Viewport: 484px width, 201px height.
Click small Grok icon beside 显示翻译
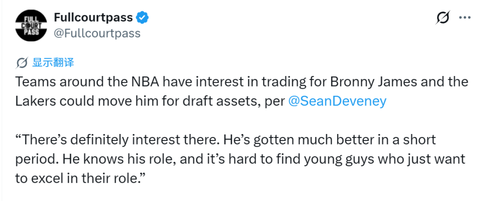pos(22,63)
